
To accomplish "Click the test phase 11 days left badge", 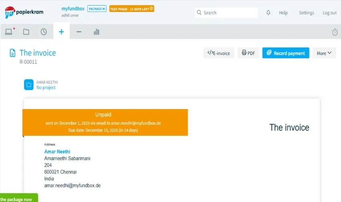I will 132,9.
